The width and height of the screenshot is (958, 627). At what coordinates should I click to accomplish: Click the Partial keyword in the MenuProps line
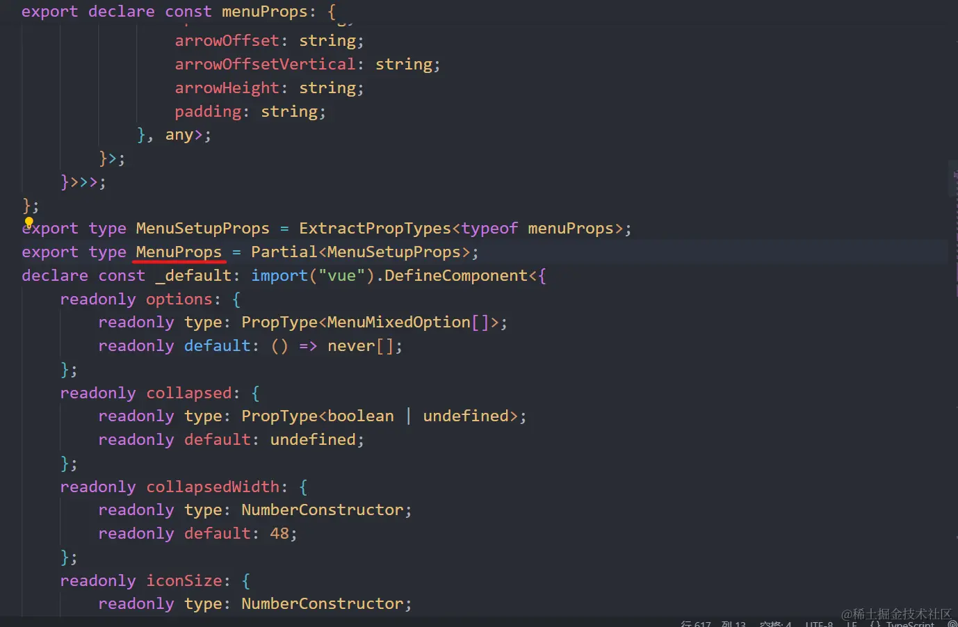(x=284, y=252)
